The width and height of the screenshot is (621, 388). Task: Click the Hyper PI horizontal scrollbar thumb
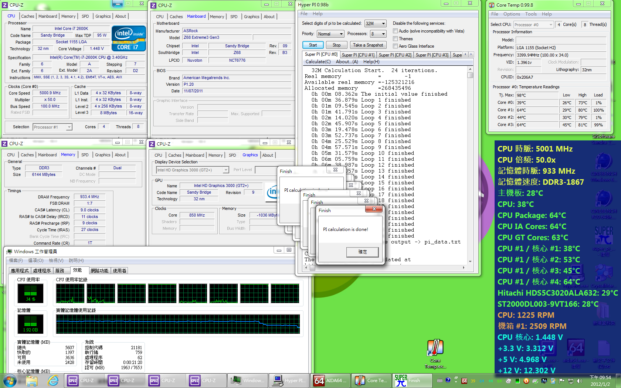coord(312,268)
